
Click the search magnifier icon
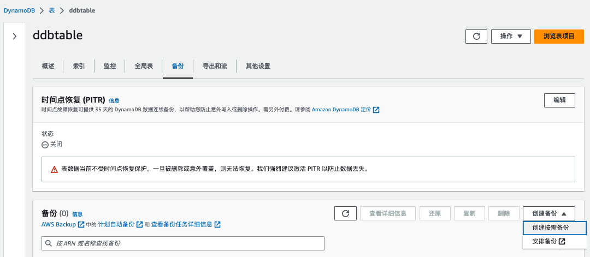pyautogui.click(x=49, y=243)
